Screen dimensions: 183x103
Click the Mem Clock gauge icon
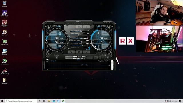pyautogui.click(x=60, y=46)
